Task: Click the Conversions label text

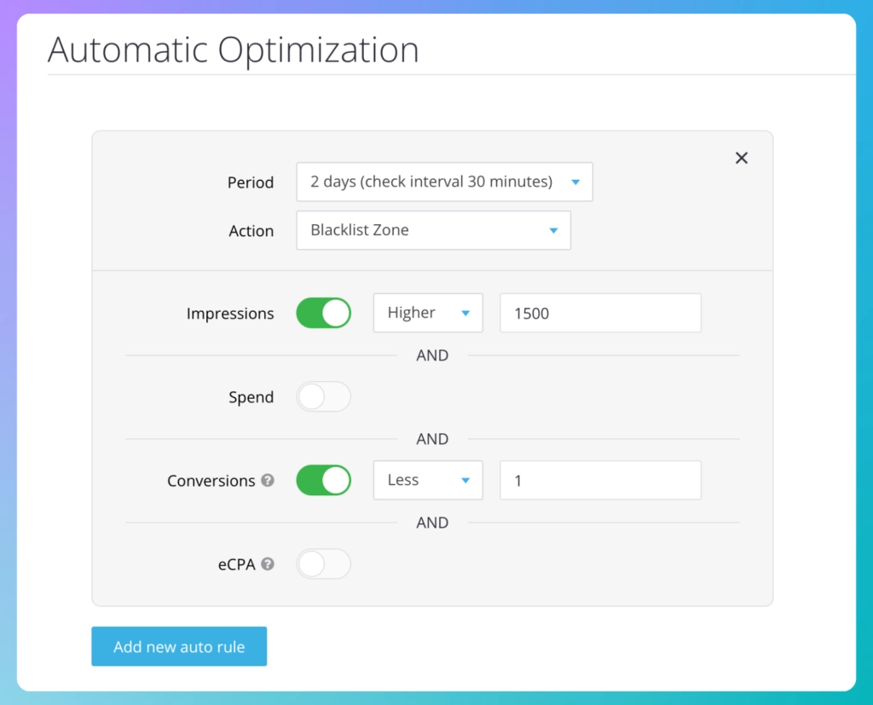Action: tap(211, 481)
